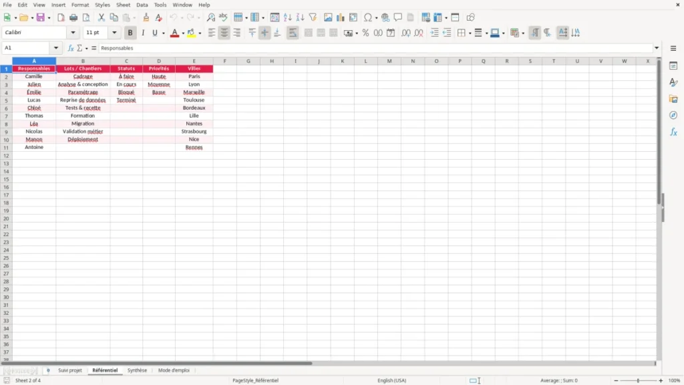Click the formula input line
The height and width of the screenshot is (385, 684).
(375, 48)
